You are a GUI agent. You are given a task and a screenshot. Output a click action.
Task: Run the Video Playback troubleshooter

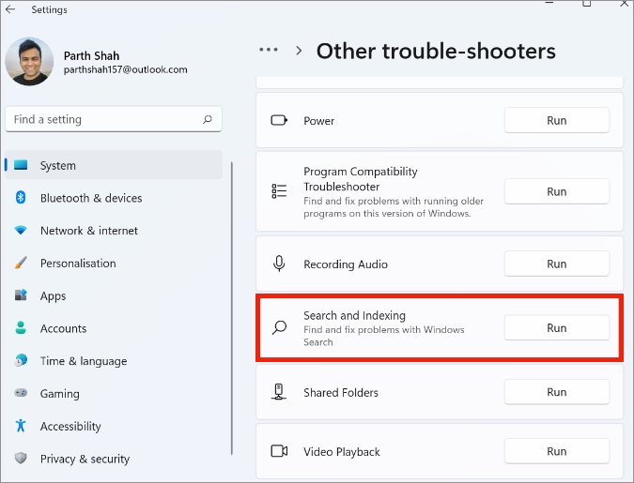click(x=557, y=451)
